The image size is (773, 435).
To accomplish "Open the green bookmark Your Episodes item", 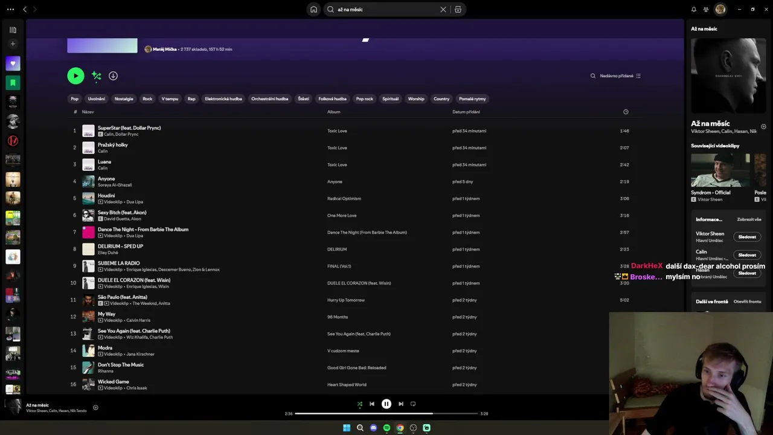I will coord(13,83).
